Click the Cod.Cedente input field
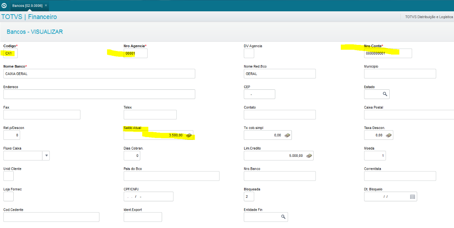 click(x=51, y=217)
